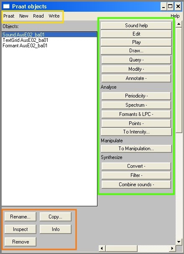Click the To Intensity... button
This screenshot has width=184, height=254.
(136, 132)
